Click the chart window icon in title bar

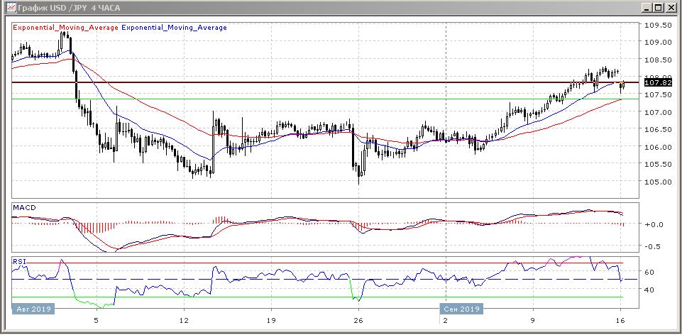point(8,7)
